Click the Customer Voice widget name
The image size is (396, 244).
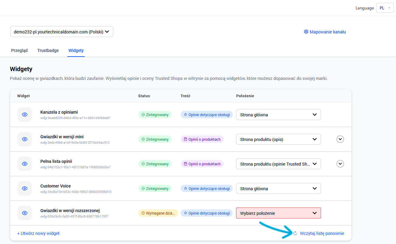tap(55, 186)
